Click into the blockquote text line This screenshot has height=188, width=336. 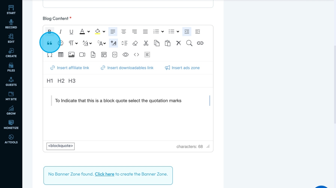(x=118, y=101)
